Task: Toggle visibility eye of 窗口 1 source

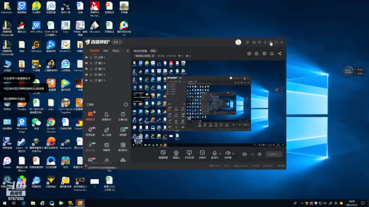Action: point(86,80)
